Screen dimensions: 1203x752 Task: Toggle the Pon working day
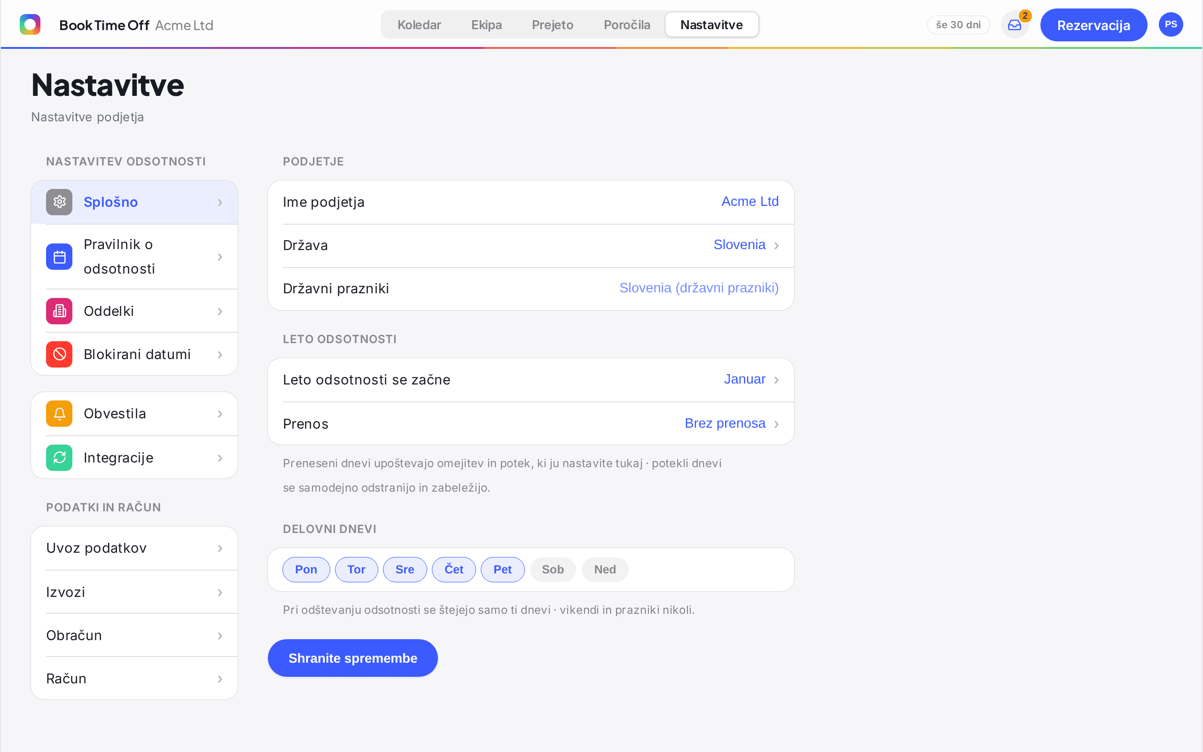click(x=306, y=570)
